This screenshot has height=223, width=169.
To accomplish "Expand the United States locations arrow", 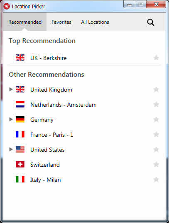I will pos(11,149).
